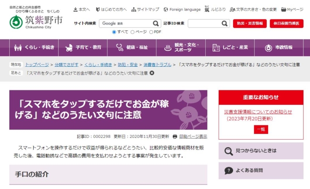Image resolution: width=310 pixels, height=189 pixels.
Task: Select the すべて radio button
Action: click(x=114, y=32)
